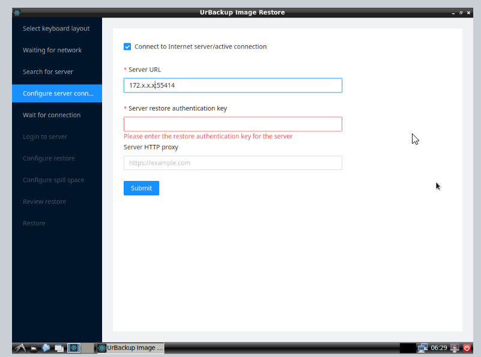Click the red authentication key error message

[208, 136]
